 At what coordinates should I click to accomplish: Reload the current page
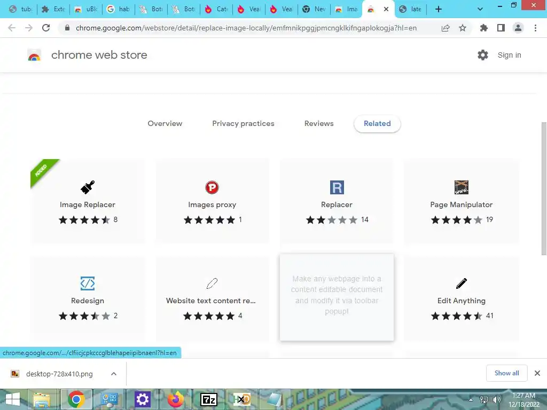click(x=46, y=28)
